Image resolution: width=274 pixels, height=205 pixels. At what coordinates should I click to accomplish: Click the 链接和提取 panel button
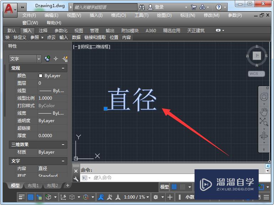pos(95,37)
